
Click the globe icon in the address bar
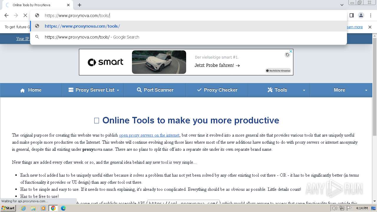click(x=37, y=15)
